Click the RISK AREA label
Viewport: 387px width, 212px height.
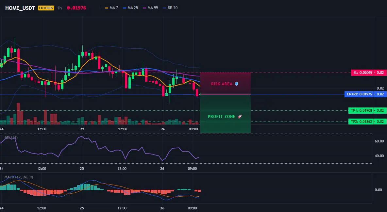pos(222,84)
